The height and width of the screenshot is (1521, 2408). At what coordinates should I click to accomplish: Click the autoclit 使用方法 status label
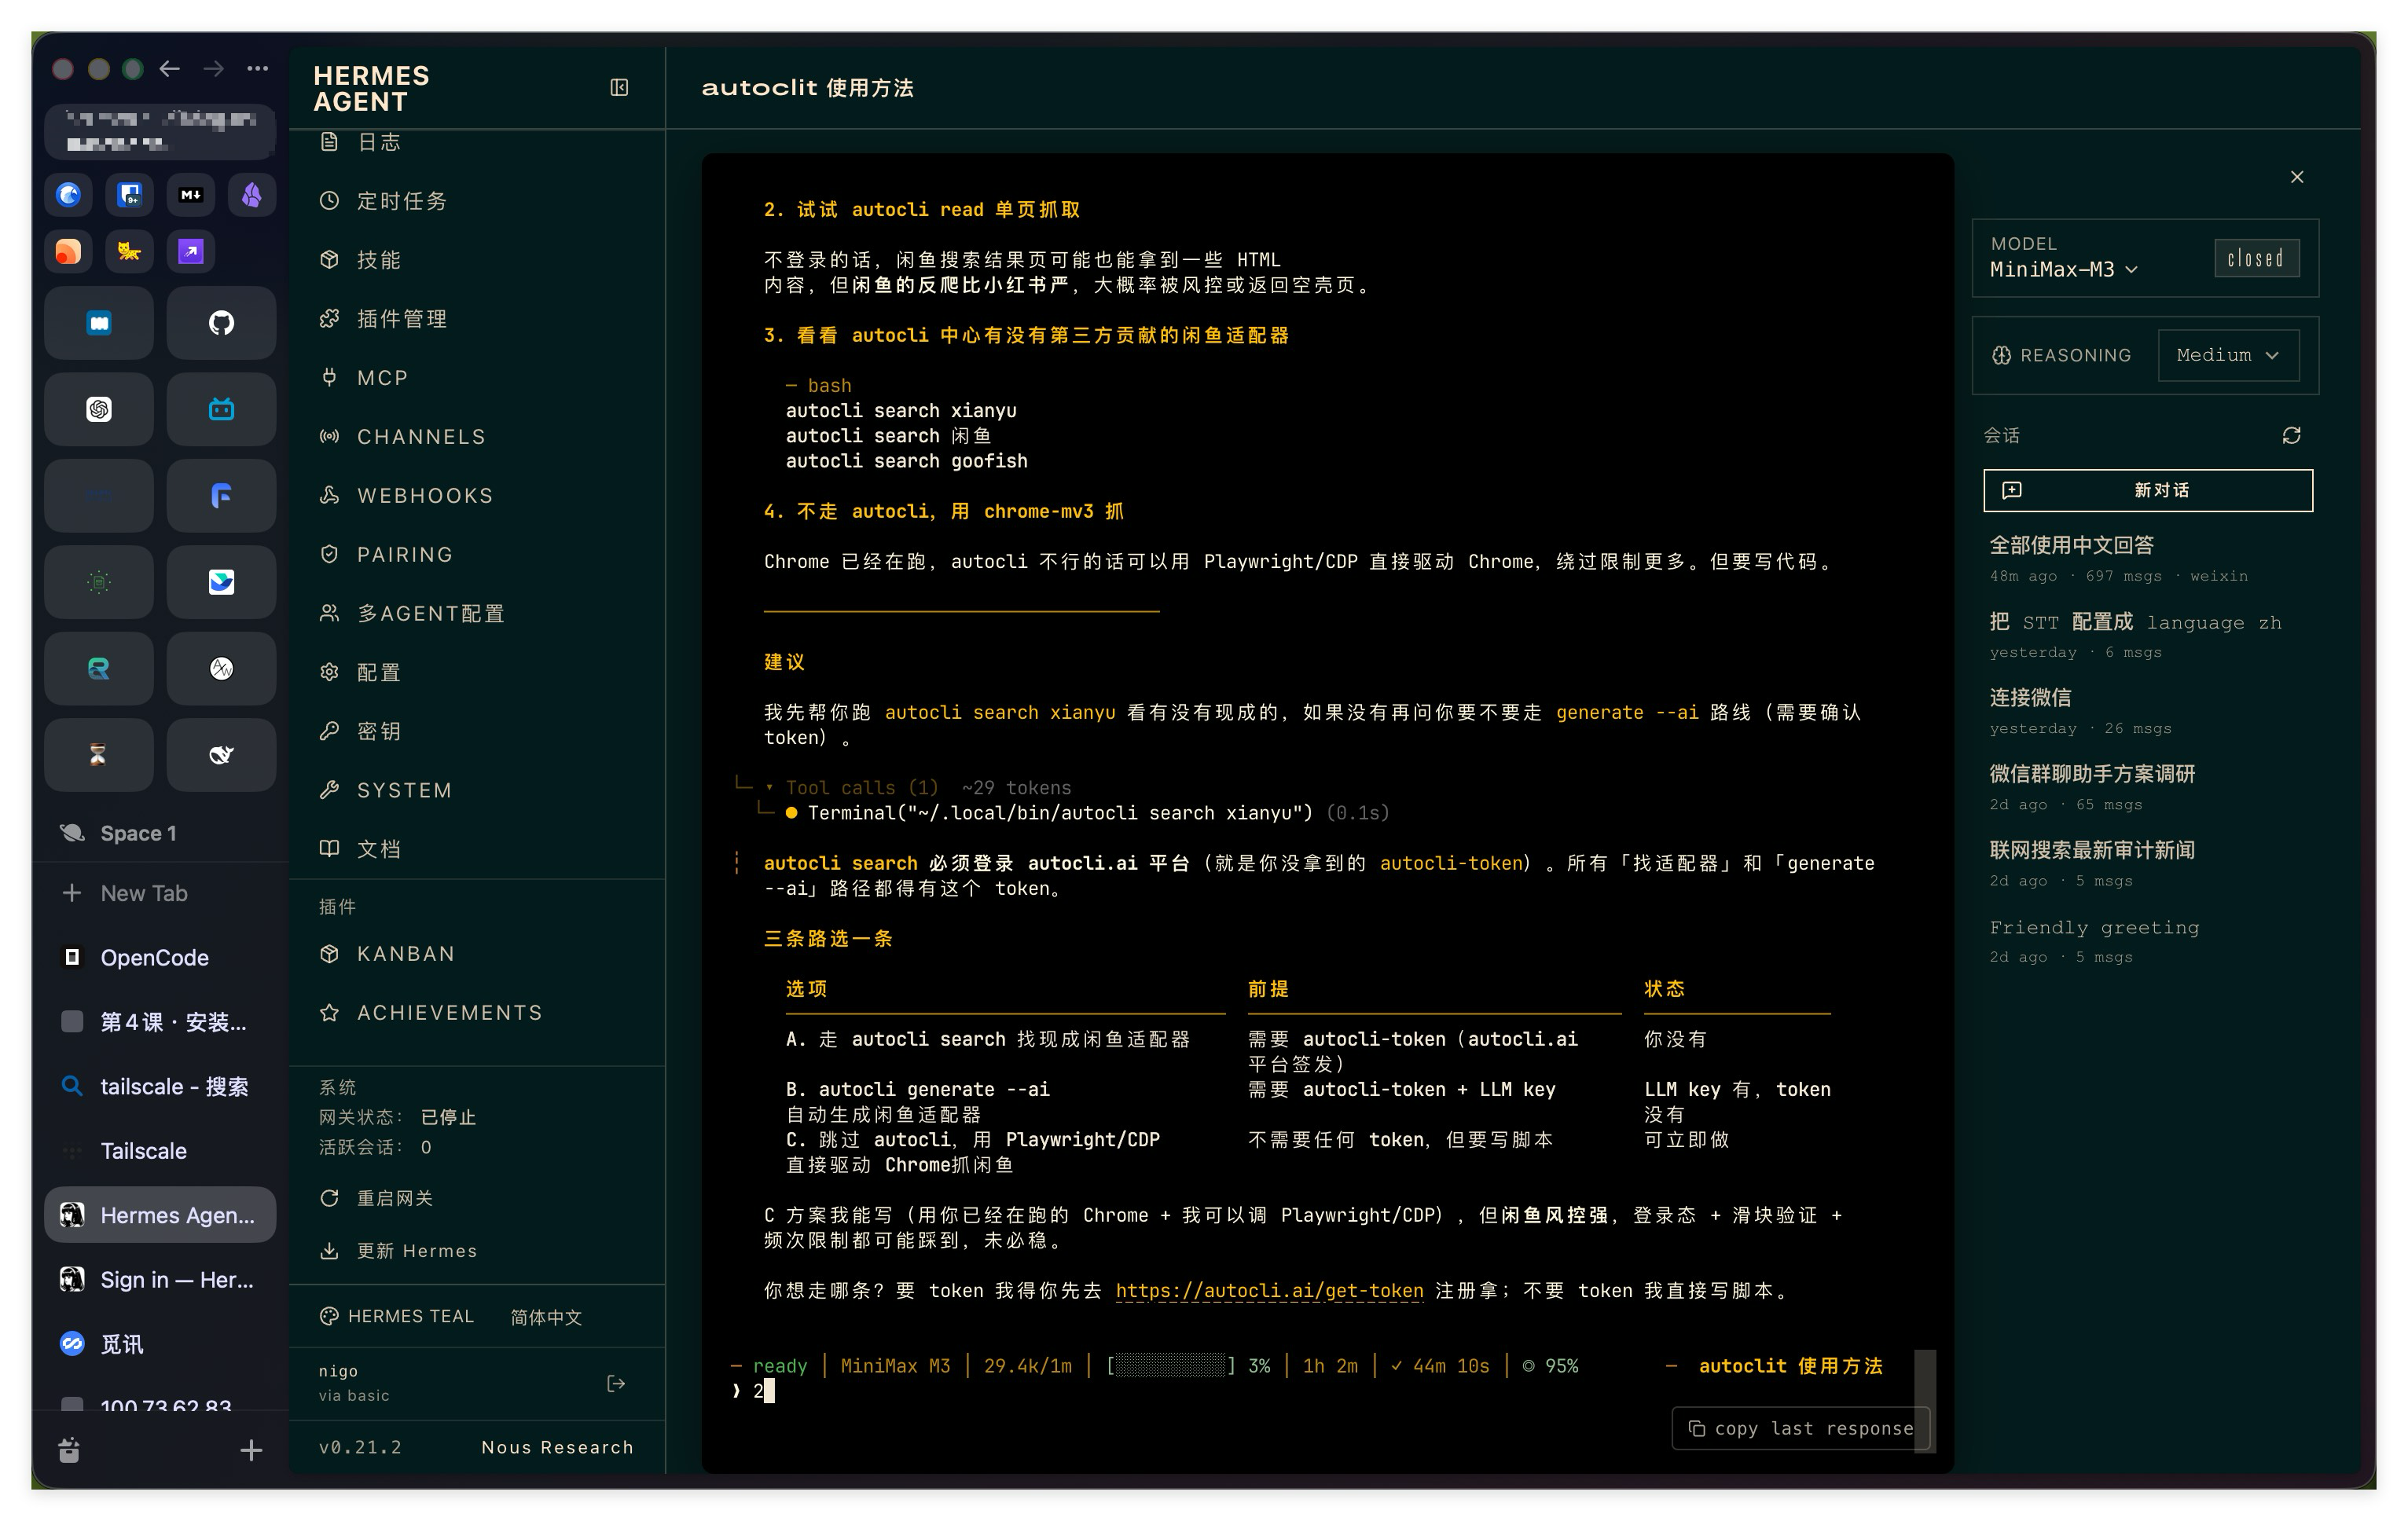(1790, 1366)
